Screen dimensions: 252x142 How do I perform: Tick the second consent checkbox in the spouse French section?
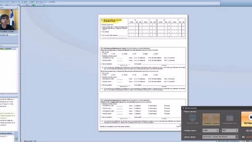click(x=103, y=88)
